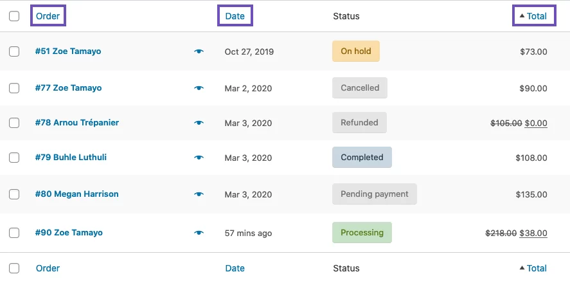Sort orders by Date header
Image resolution: width=570 pixels, height=283 pixels.
pyautogui.click(x=235, y=16)
